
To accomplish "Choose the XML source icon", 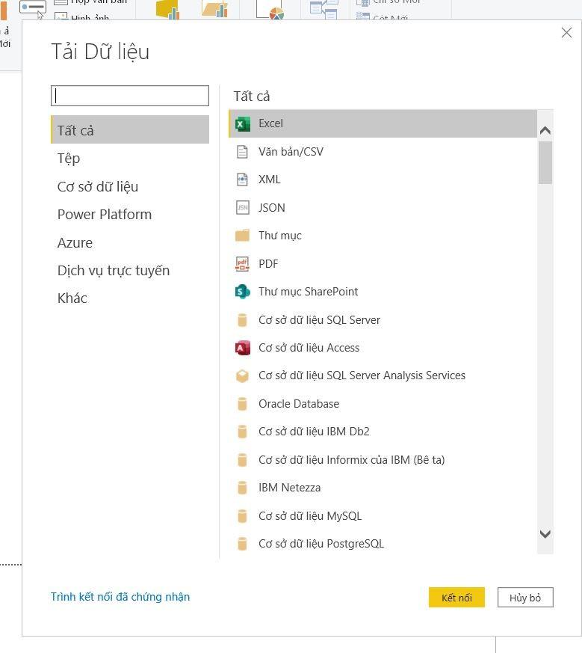I will 242,180.
